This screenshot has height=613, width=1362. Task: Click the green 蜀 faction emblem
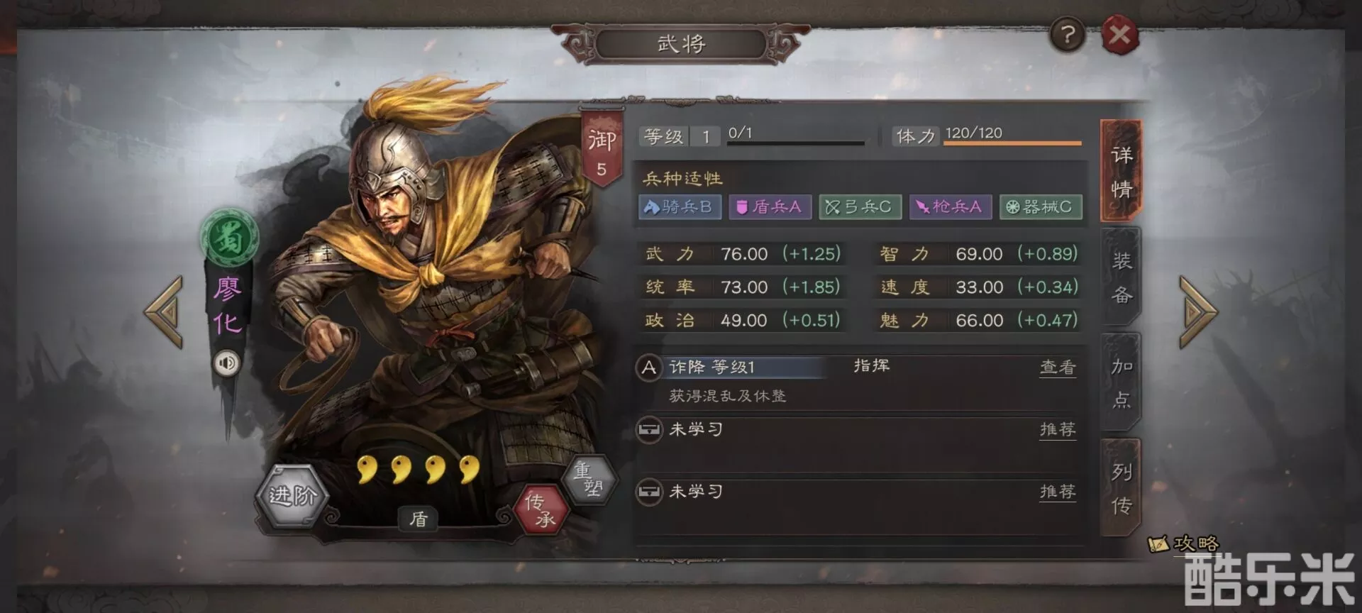[228, 238]
